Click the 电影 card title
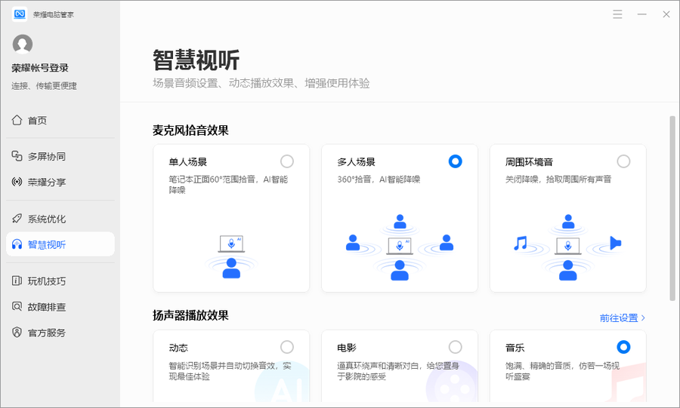The width and height of the screenshot is (680, 408). tap(347, 348)
